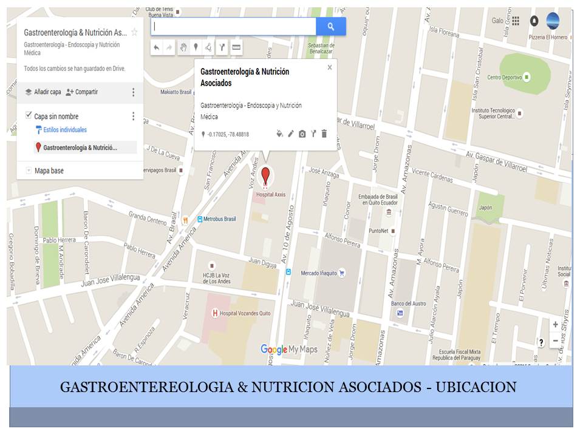The image size is (583, 437).
Task: Click the coordinates -0.17025, -78.48818 text
Action: (228, 135)
